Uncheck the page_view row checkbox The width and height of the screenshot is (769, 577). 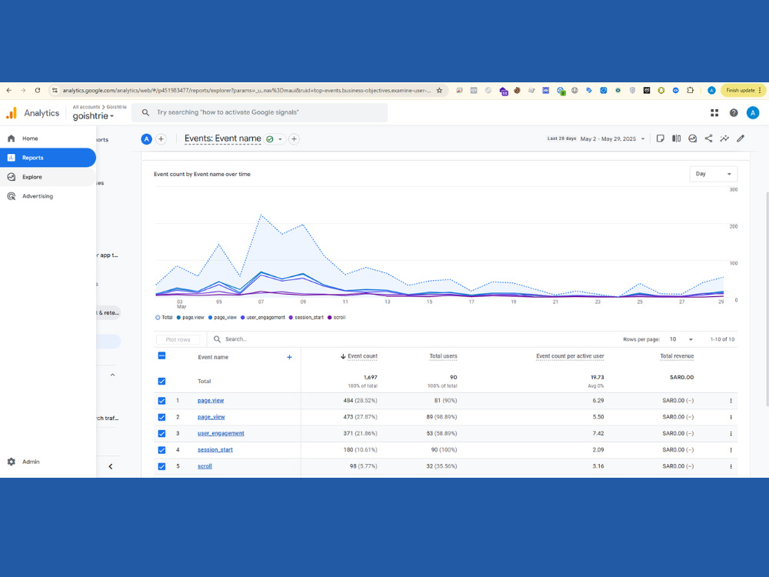(x=161, y=417)
